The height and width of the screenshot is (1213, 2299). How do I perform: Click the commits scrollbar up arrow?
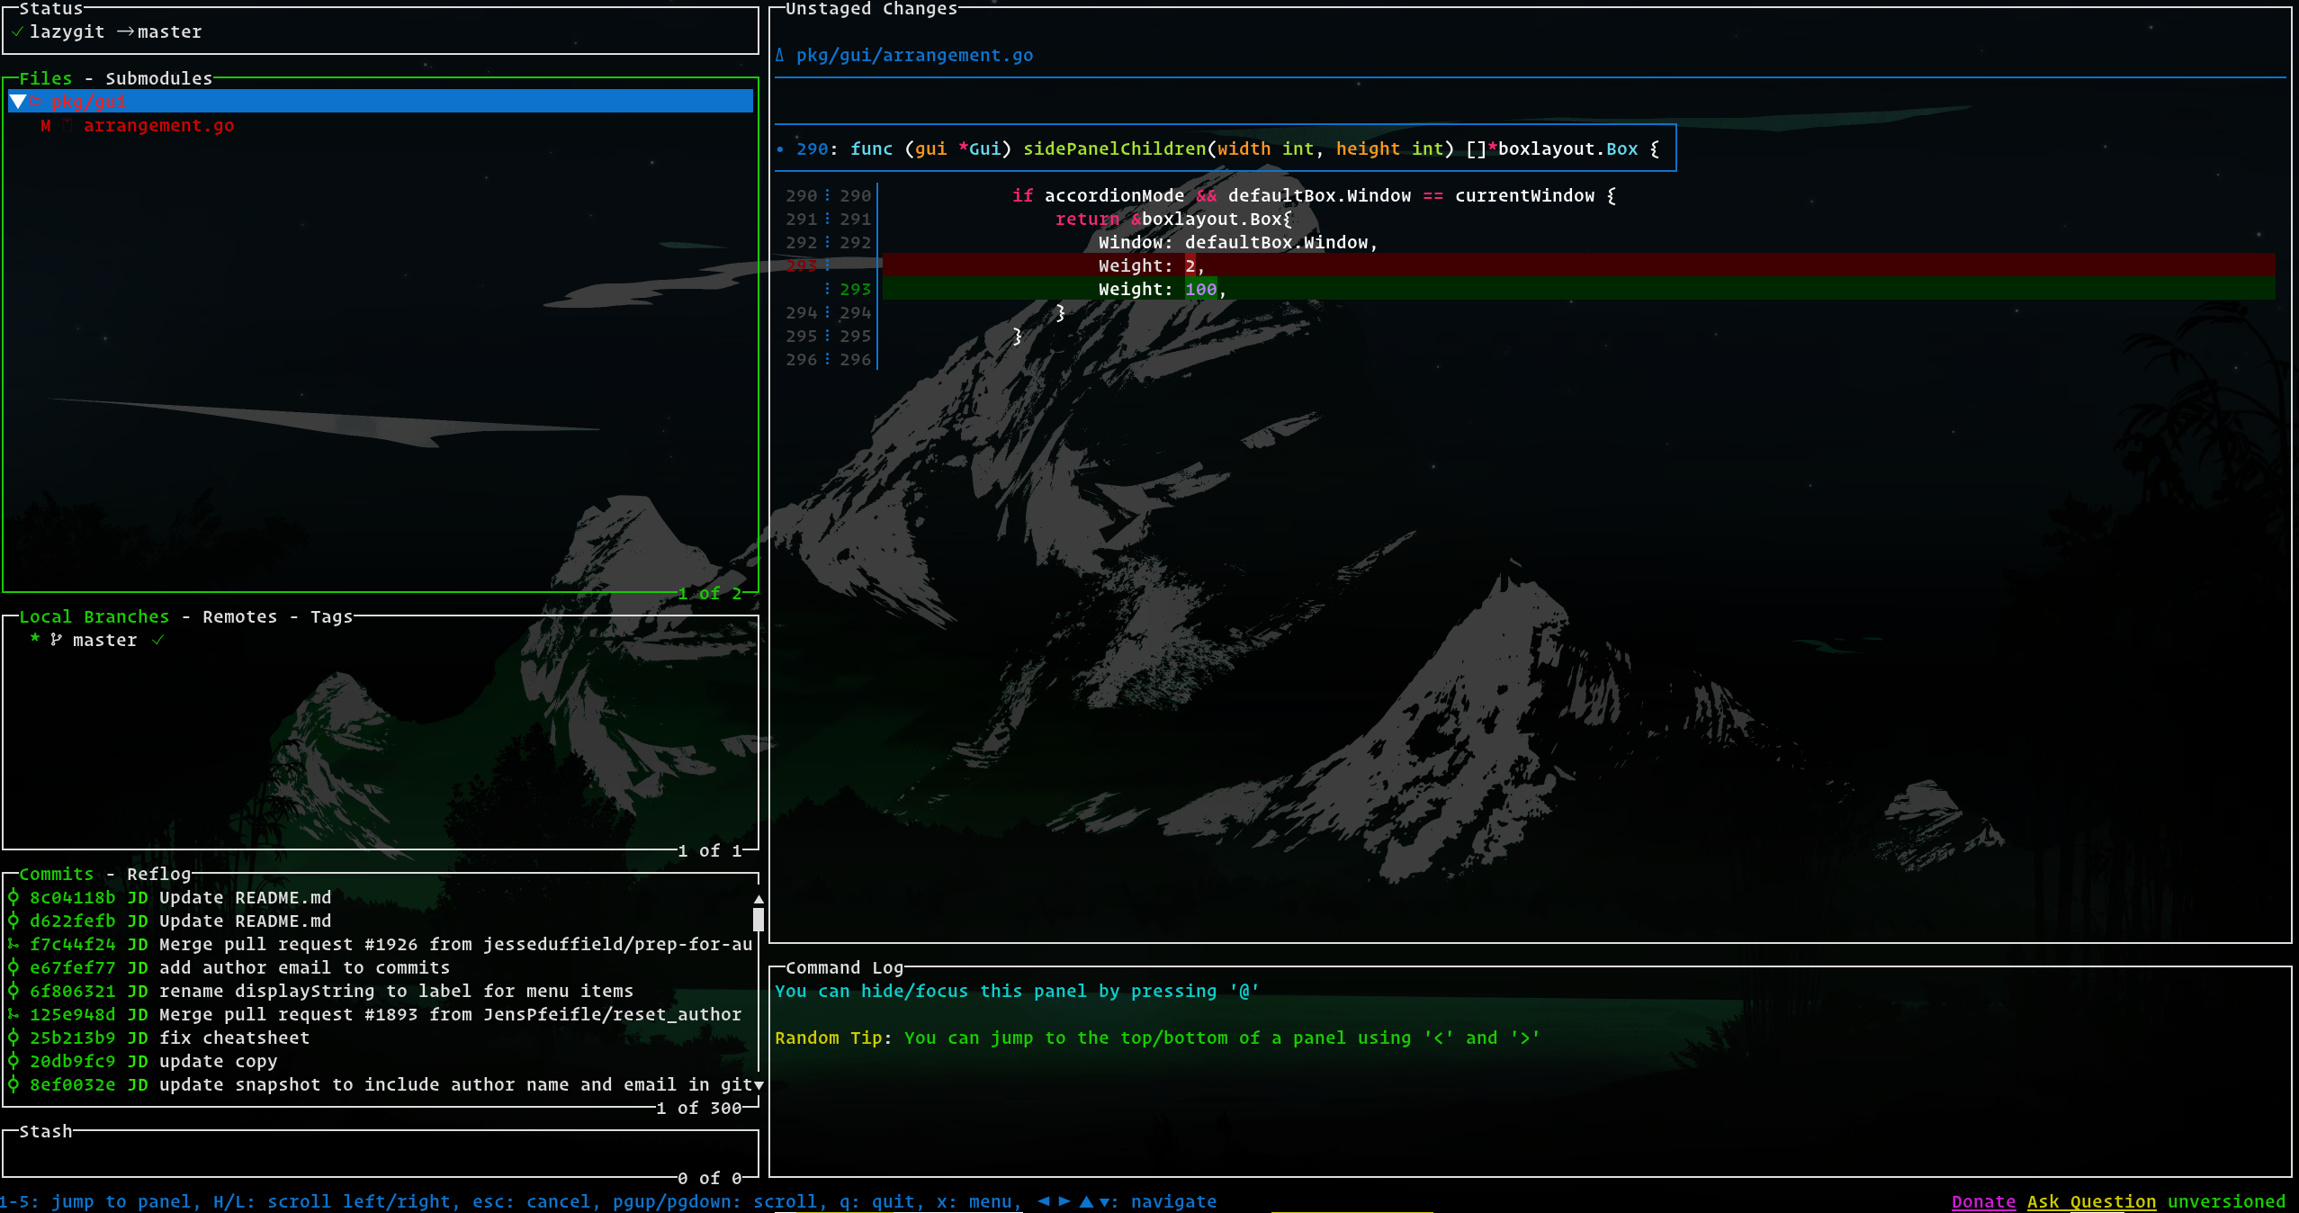point(759,899)
